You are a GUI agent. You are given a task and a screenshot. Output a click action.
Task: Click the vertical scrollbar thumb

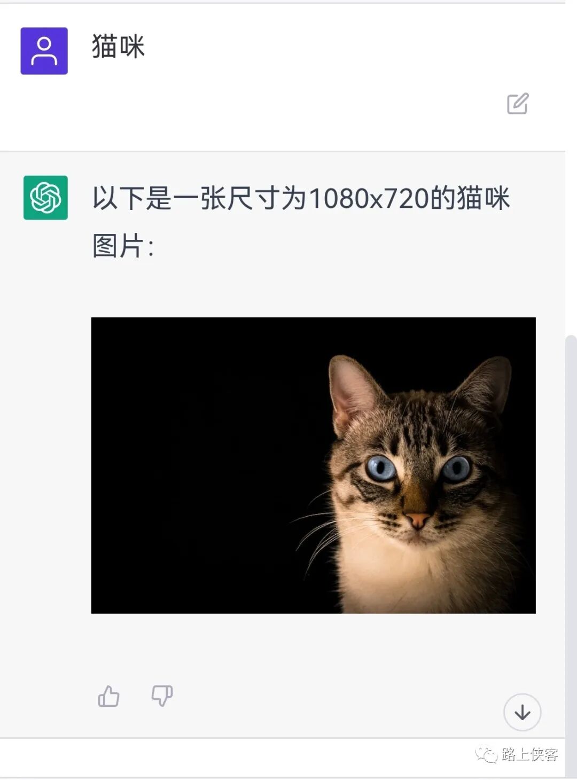coord(571,534)
